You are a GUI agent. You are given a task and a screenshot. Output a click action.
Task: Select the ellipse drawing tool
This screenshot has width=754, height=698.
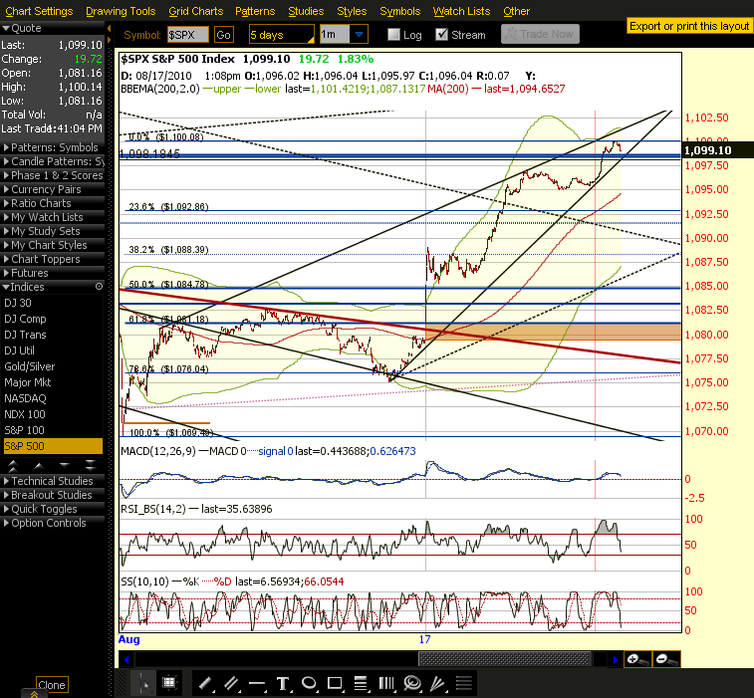tap(309, 684)
